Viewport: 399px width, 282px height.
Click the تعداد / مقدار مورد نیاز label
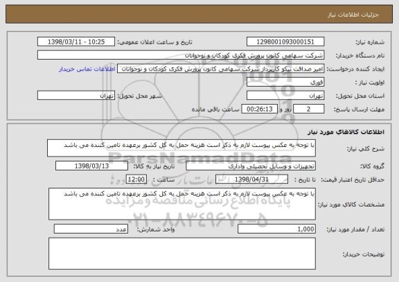[355, 229]
